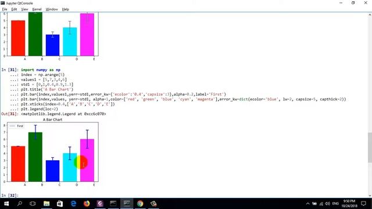
Task: Switch to the active IPython console taskbar icon
Action: (x=127, y=204)
